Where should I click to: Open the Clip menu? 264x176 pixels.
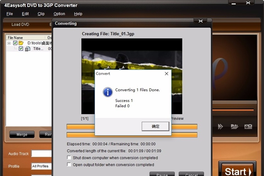click(x=41, y=14)
